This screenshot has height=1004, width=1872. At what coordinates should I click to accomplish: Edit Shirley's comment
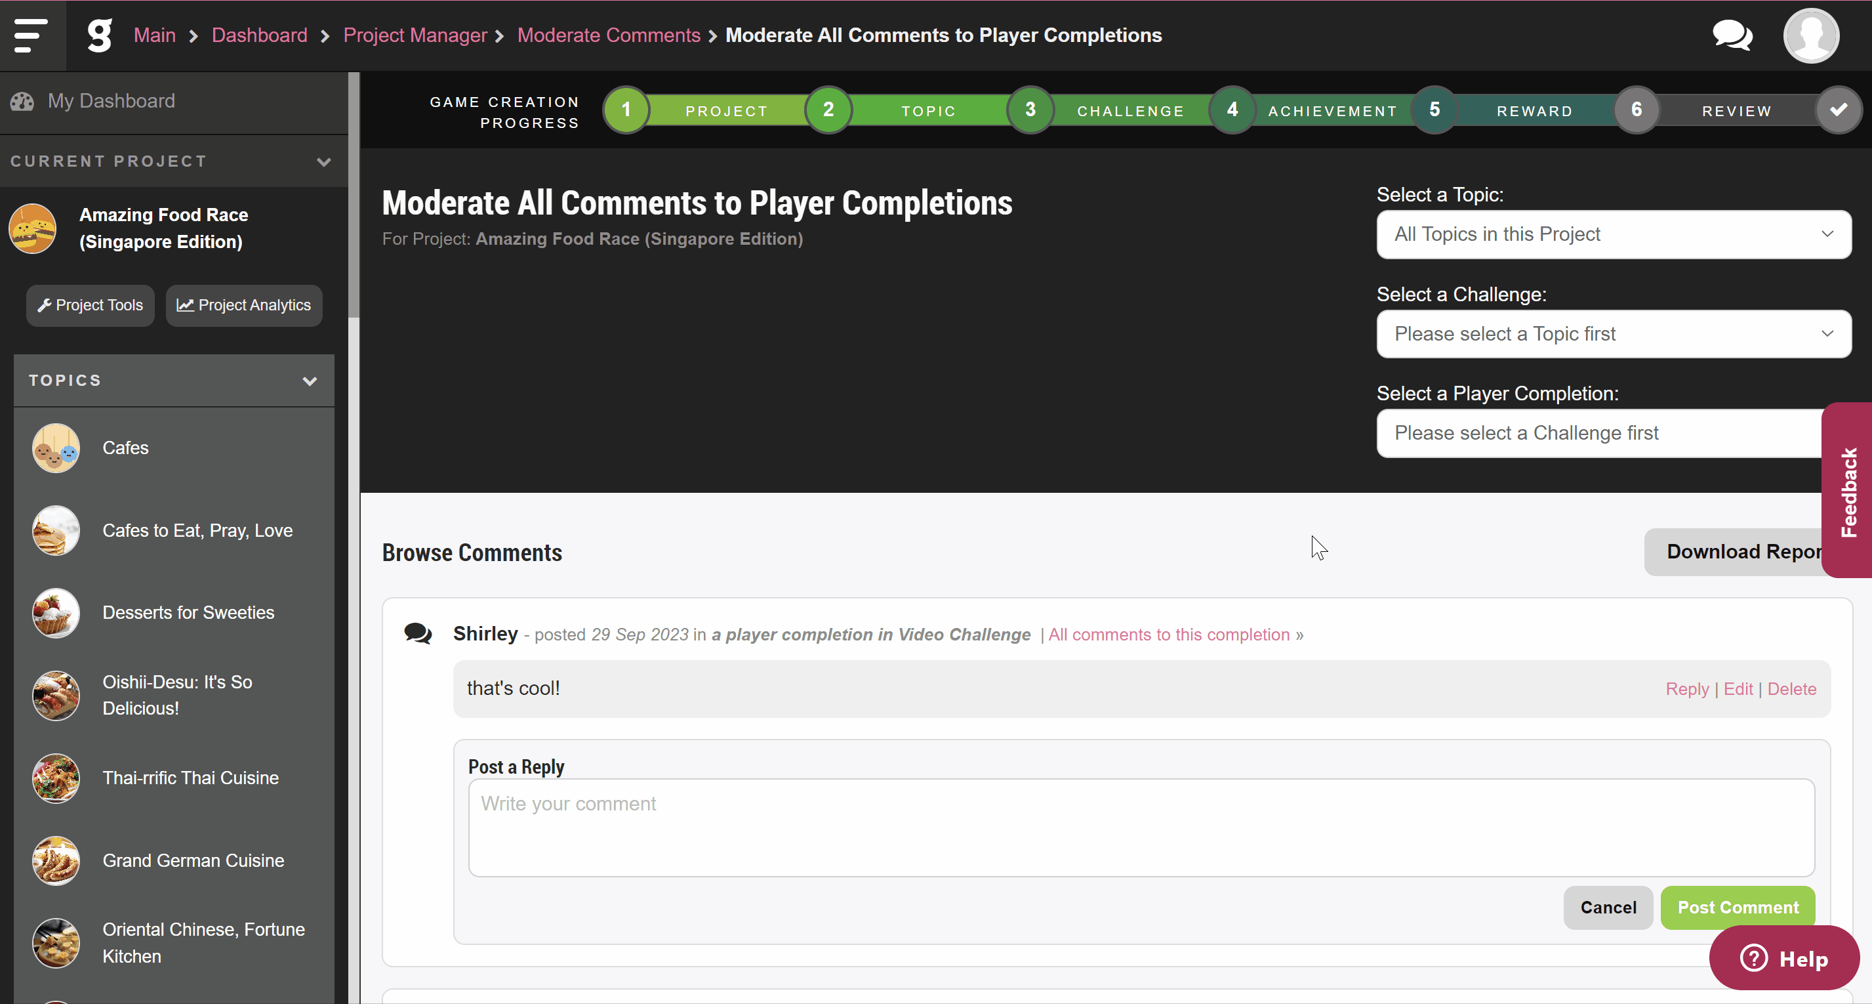click(x=1738, y=689)
